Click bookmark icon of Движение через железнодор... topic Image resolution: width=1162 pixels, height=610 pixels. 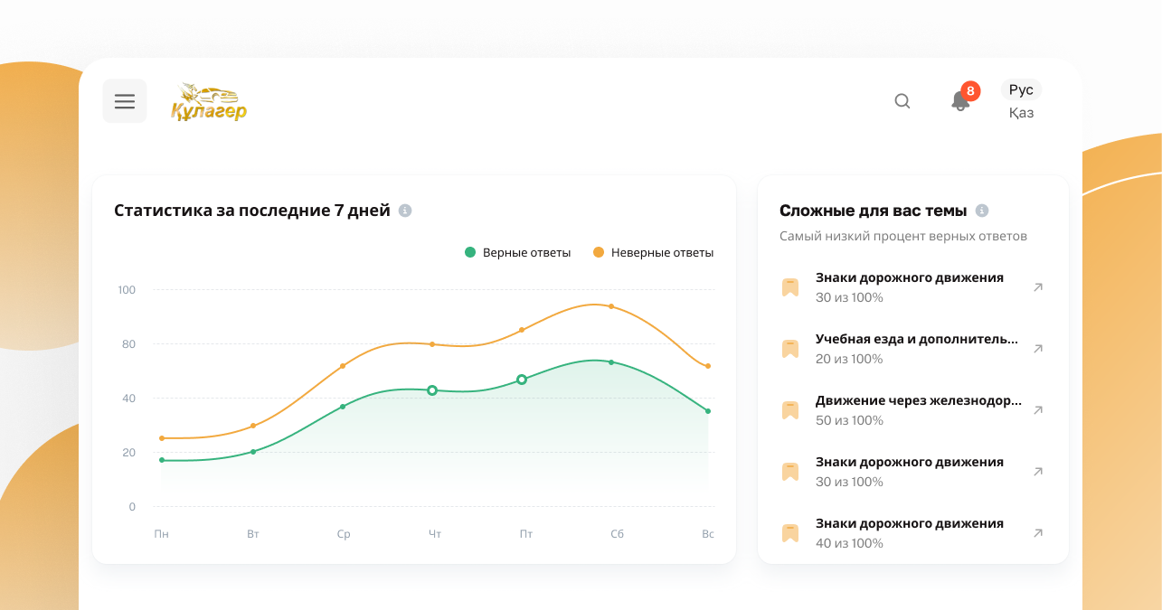pos(790,410)
